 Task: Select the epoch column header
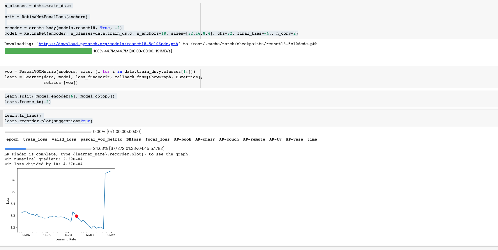pos(13,139)
